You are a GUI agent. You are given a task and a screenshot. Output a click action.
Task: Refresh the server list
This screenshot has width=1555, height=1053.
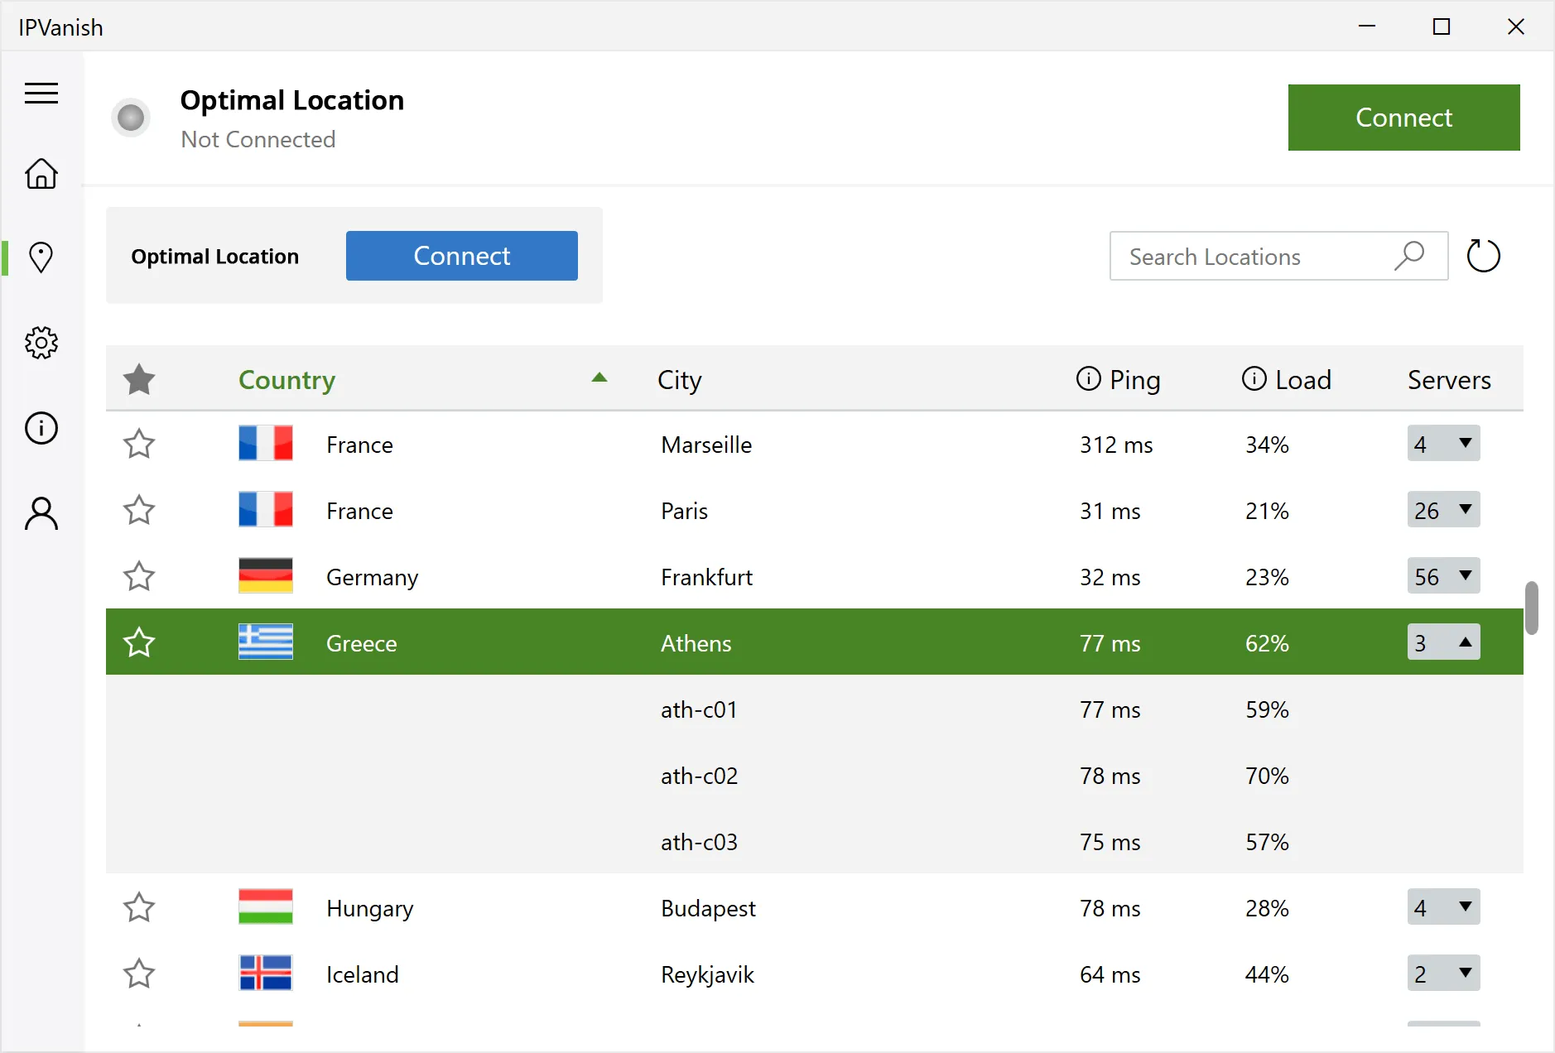coord(1483,256)
